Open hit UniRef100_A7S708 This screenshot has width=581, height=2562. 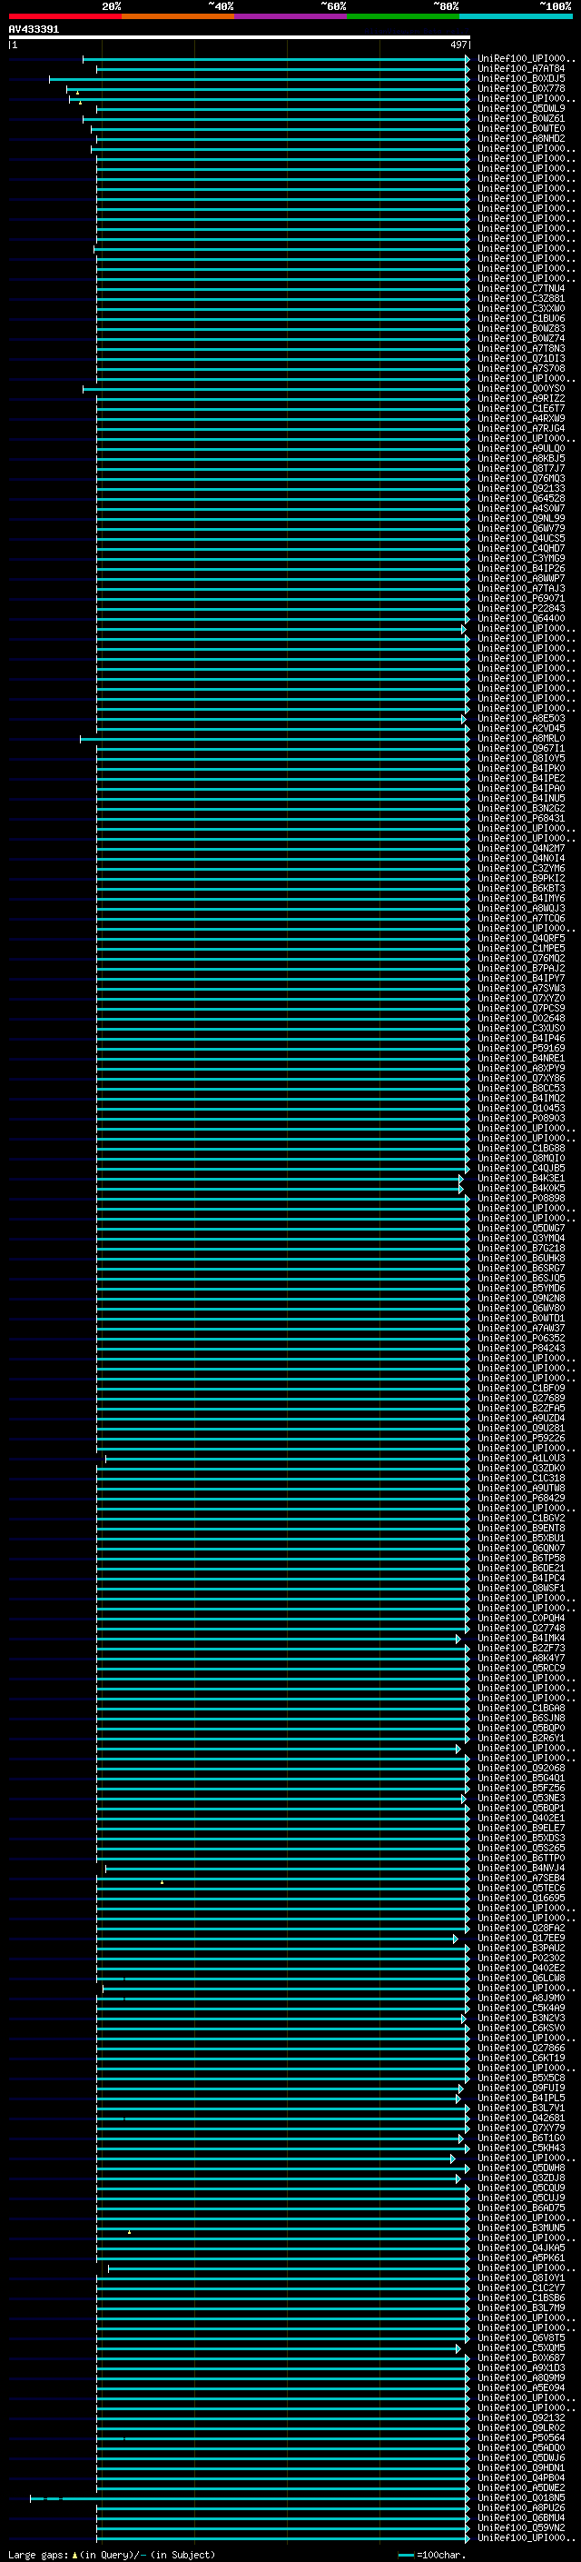point(520,368)
